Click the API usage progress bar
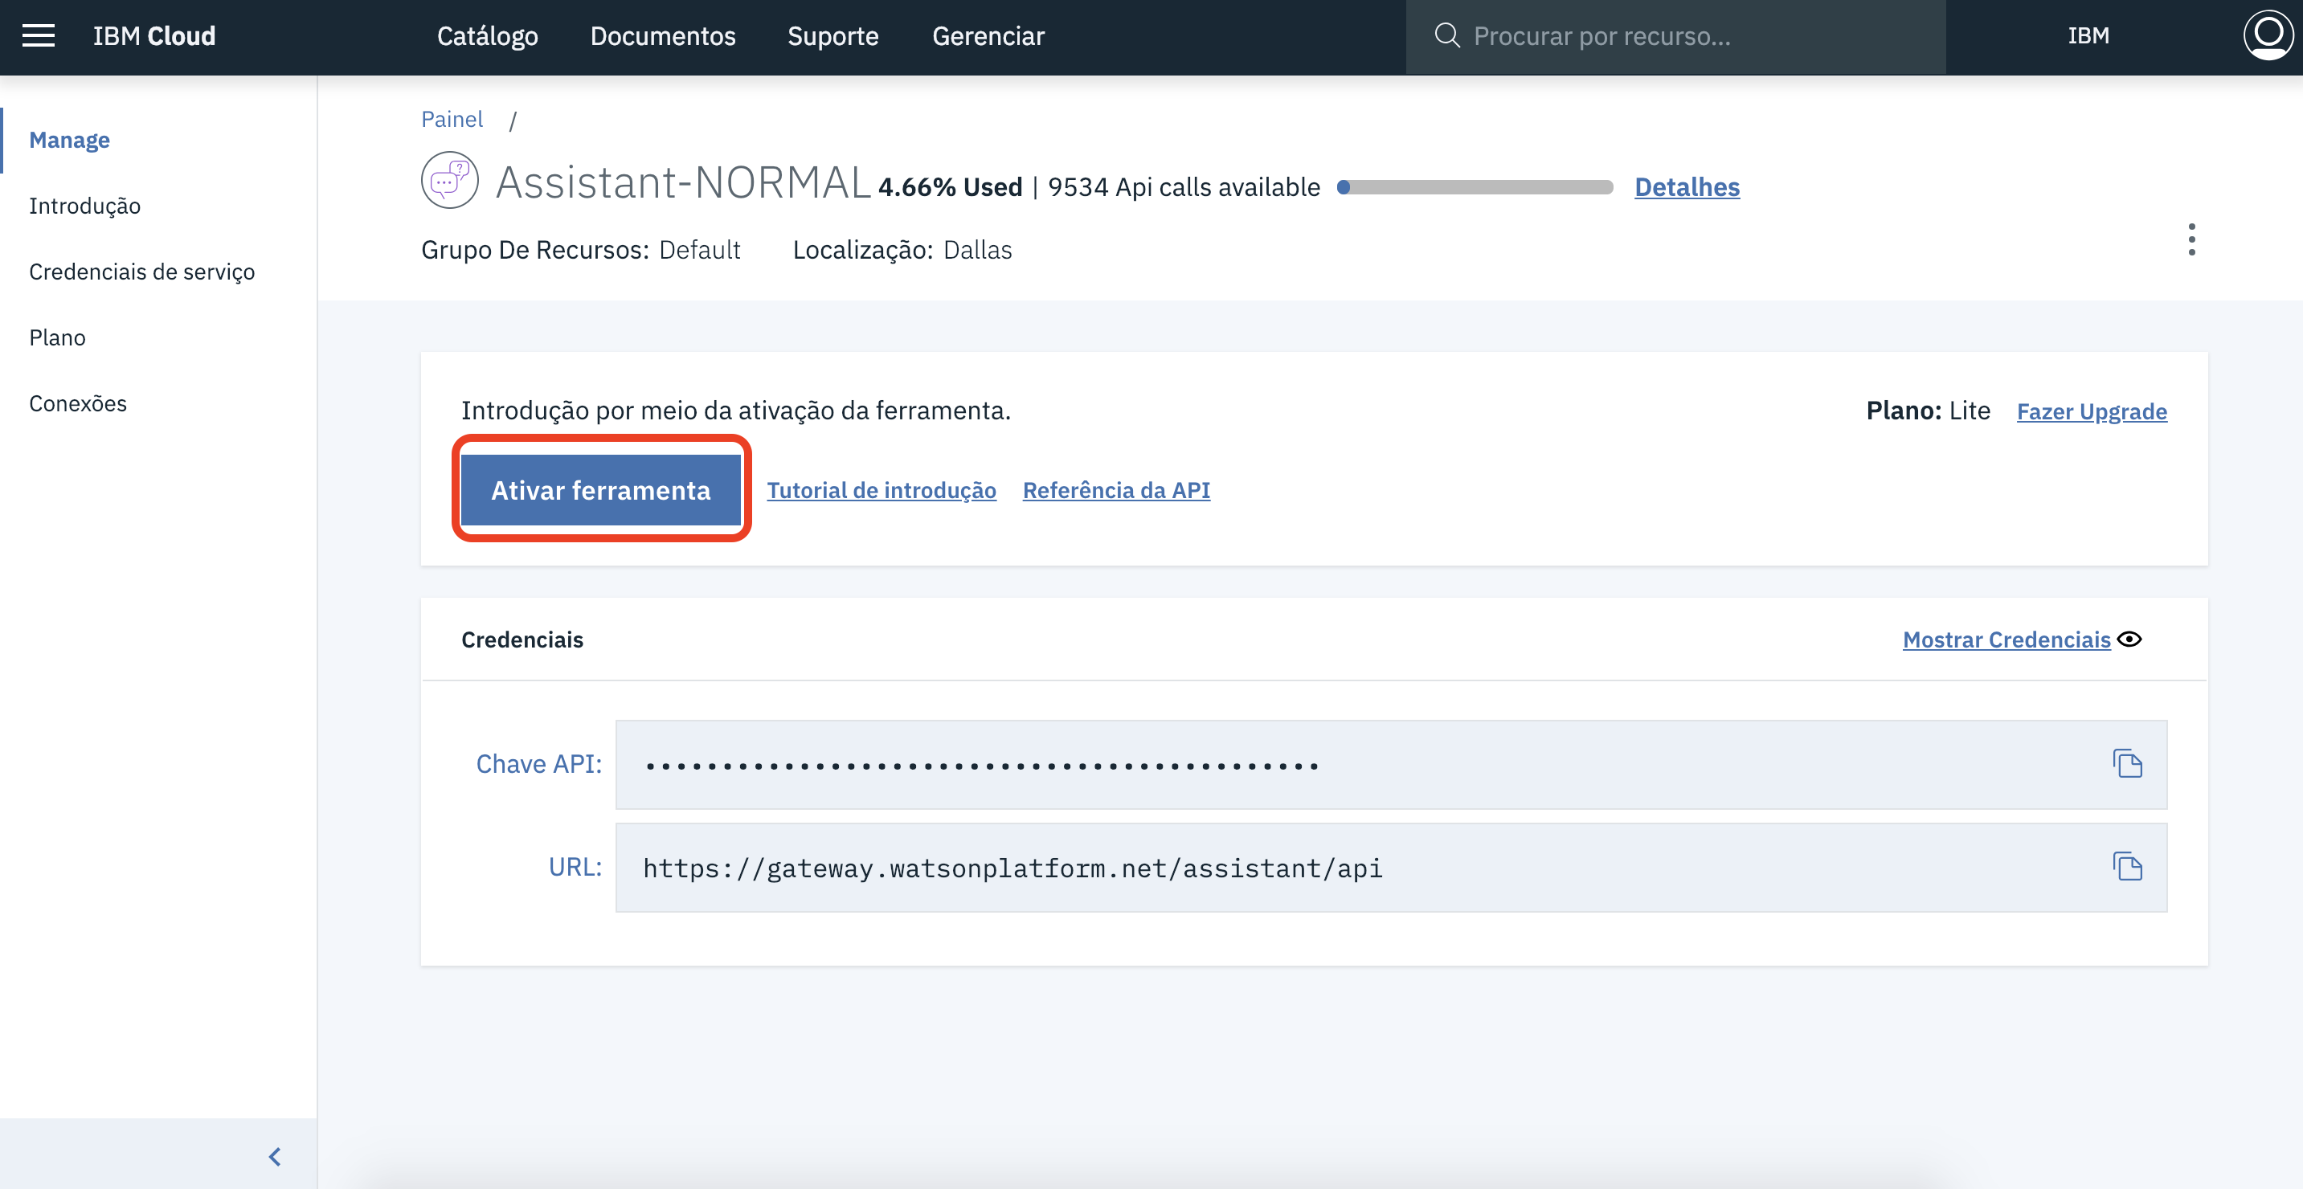Image resolution: width=2303 pixels, height=1189 pixels. click(x=1475, y=188)
